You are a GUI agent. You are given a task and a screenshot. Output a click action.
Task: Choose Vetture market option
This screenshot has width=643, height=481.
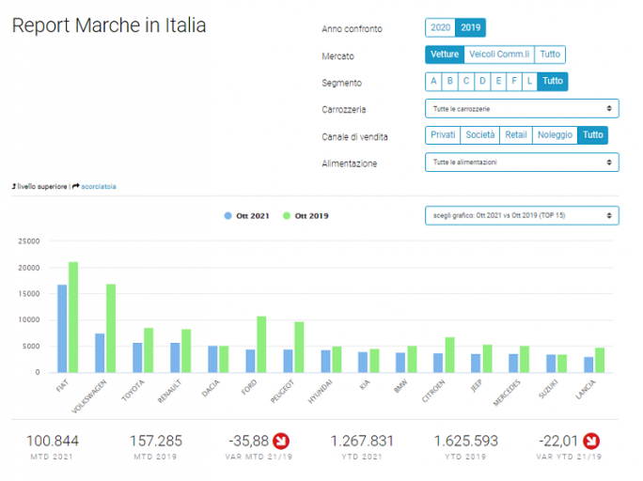445,54
